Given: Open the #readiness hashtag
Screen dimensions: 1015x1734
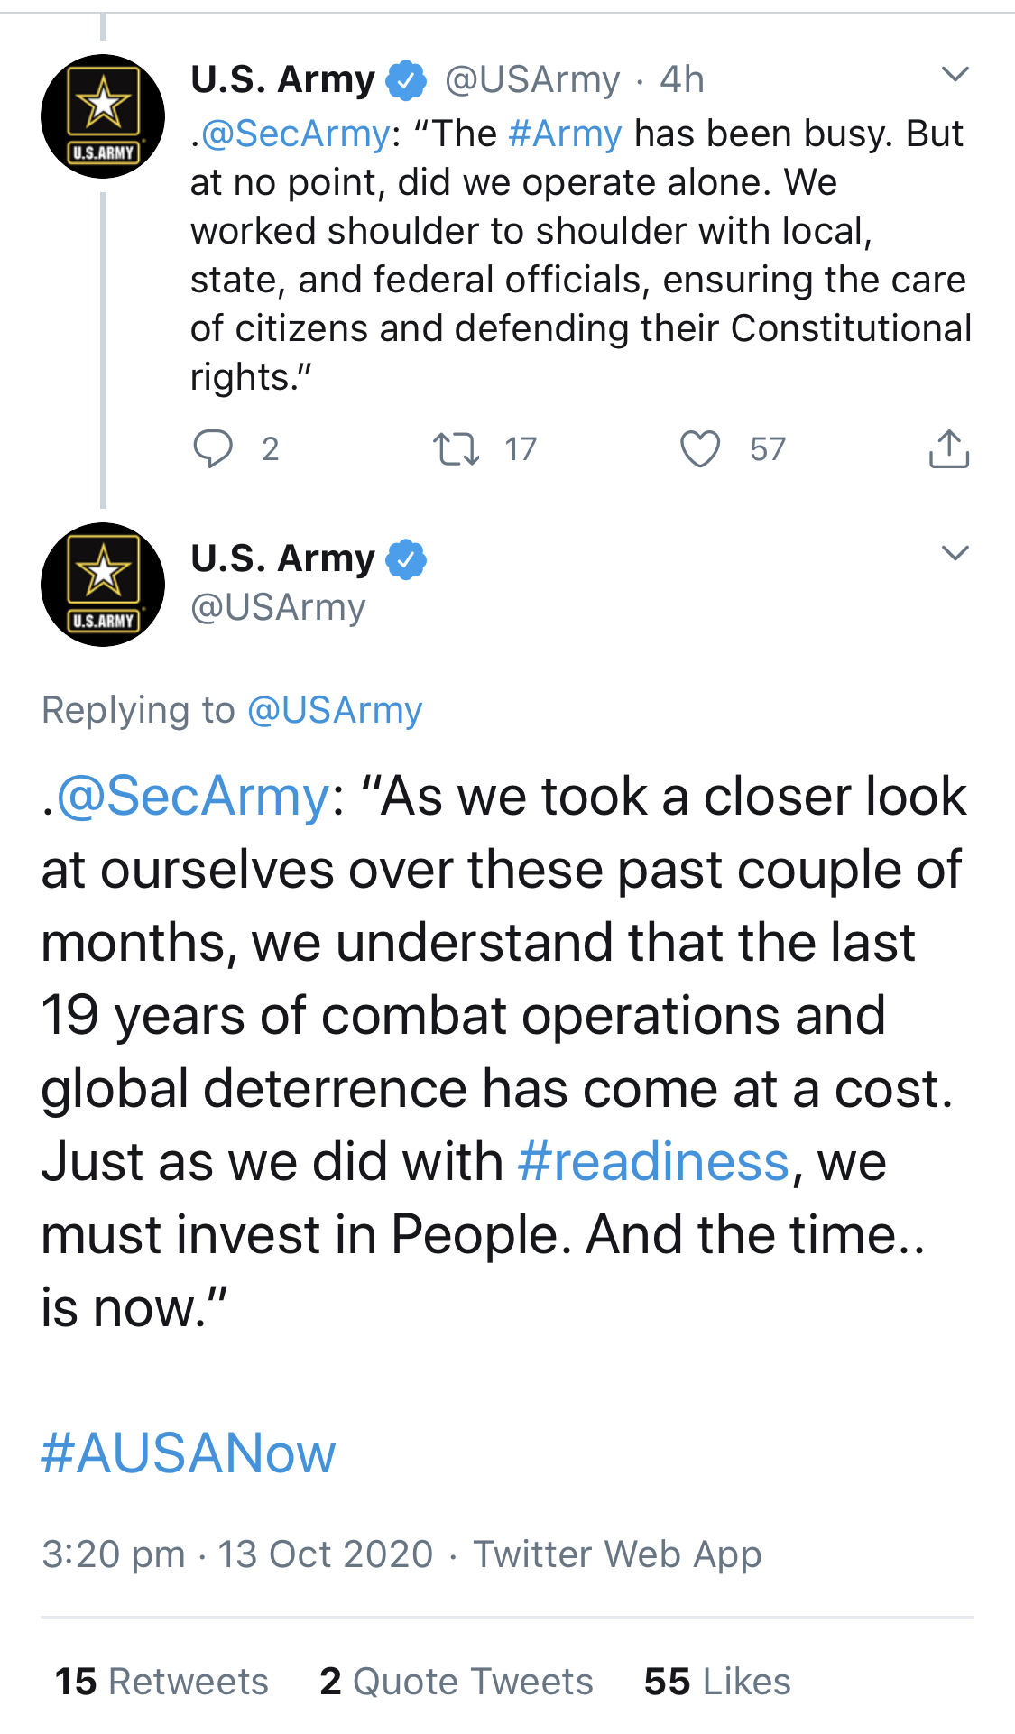Looking at the screenshot, I should click(x=653, y=1161).
